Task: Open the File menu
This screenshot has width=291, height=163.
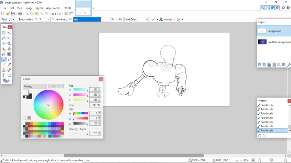Action: tap(5, 8)
